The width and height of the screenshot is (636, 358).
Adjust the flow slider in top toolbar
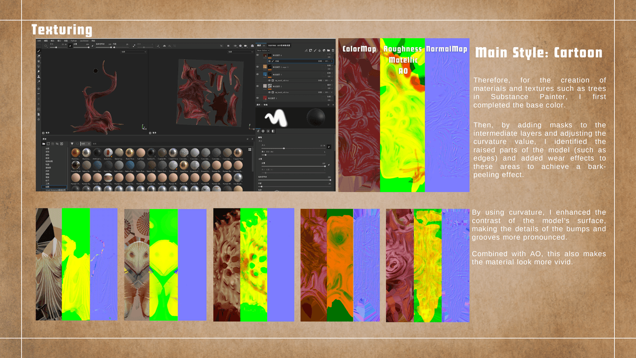click(82, 47)
